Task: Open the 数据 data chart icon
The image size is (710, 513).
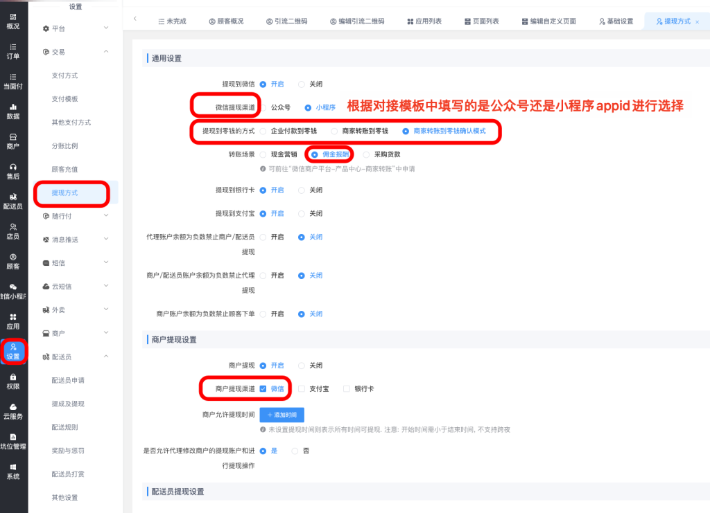Action: [x=13, y=111]
